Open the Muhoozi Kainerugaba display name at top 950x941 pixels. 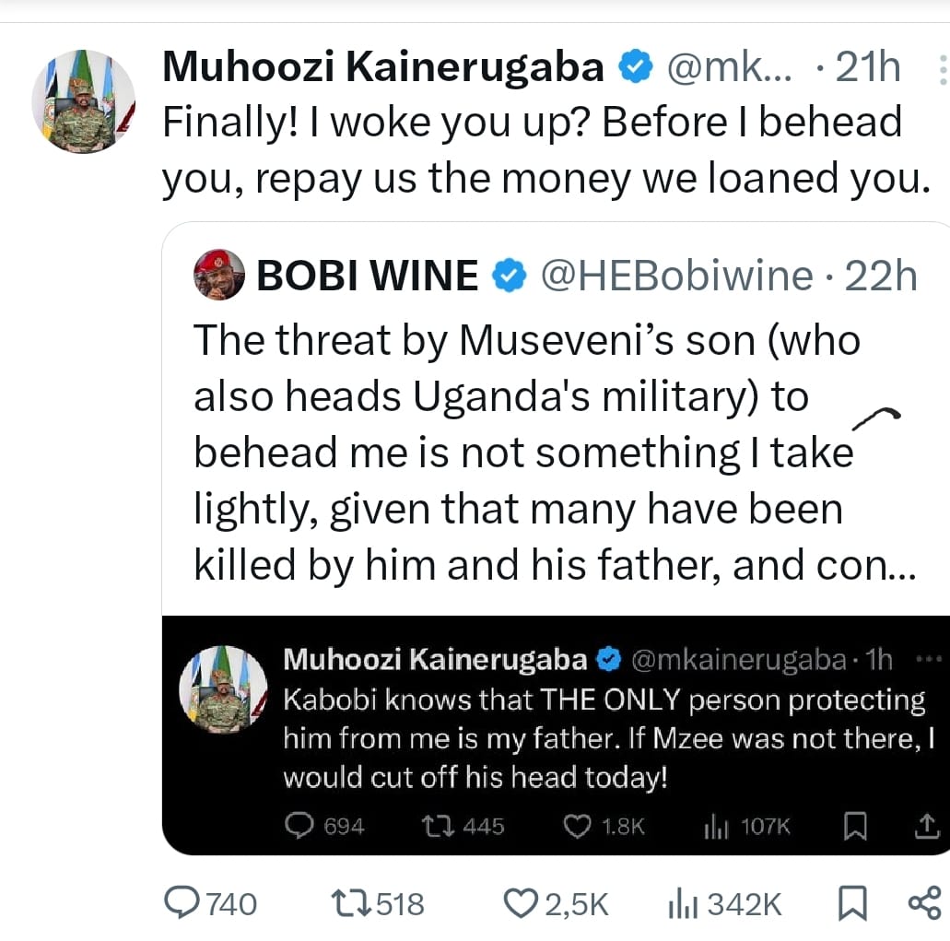point(382,68)
